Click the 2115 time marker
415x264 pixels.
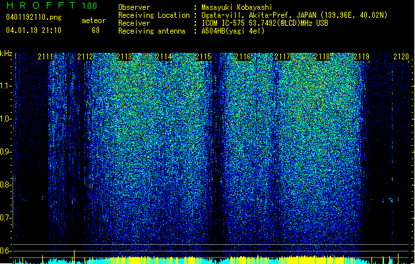click(203, 56)
